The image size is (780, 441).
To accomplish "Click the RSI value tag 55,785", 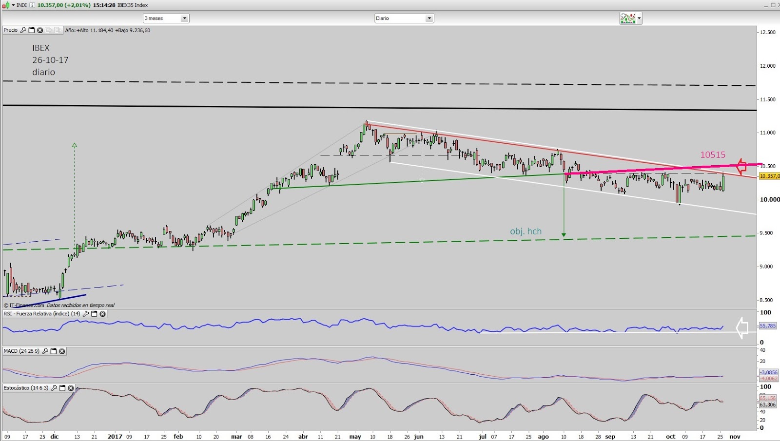I will point(768,326).
